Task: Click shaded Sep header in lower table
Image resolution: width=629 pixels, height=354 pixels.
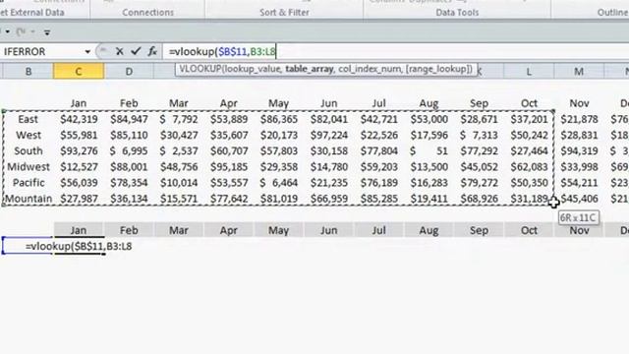Action: pos(479,230)
